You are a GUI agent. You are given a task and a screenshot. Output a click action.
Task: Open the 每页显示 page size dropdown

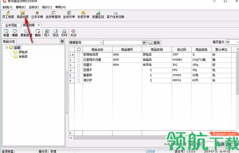[237, 42]
